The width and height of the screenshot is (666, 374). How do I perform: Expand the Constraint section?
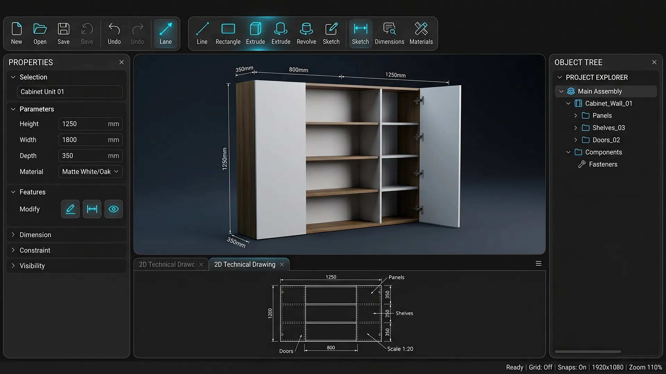coord(35,250)
